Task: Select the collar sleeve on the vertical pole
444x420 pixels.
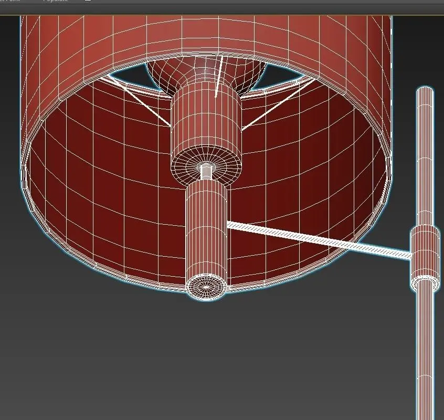Action: (x=425, y=258)
